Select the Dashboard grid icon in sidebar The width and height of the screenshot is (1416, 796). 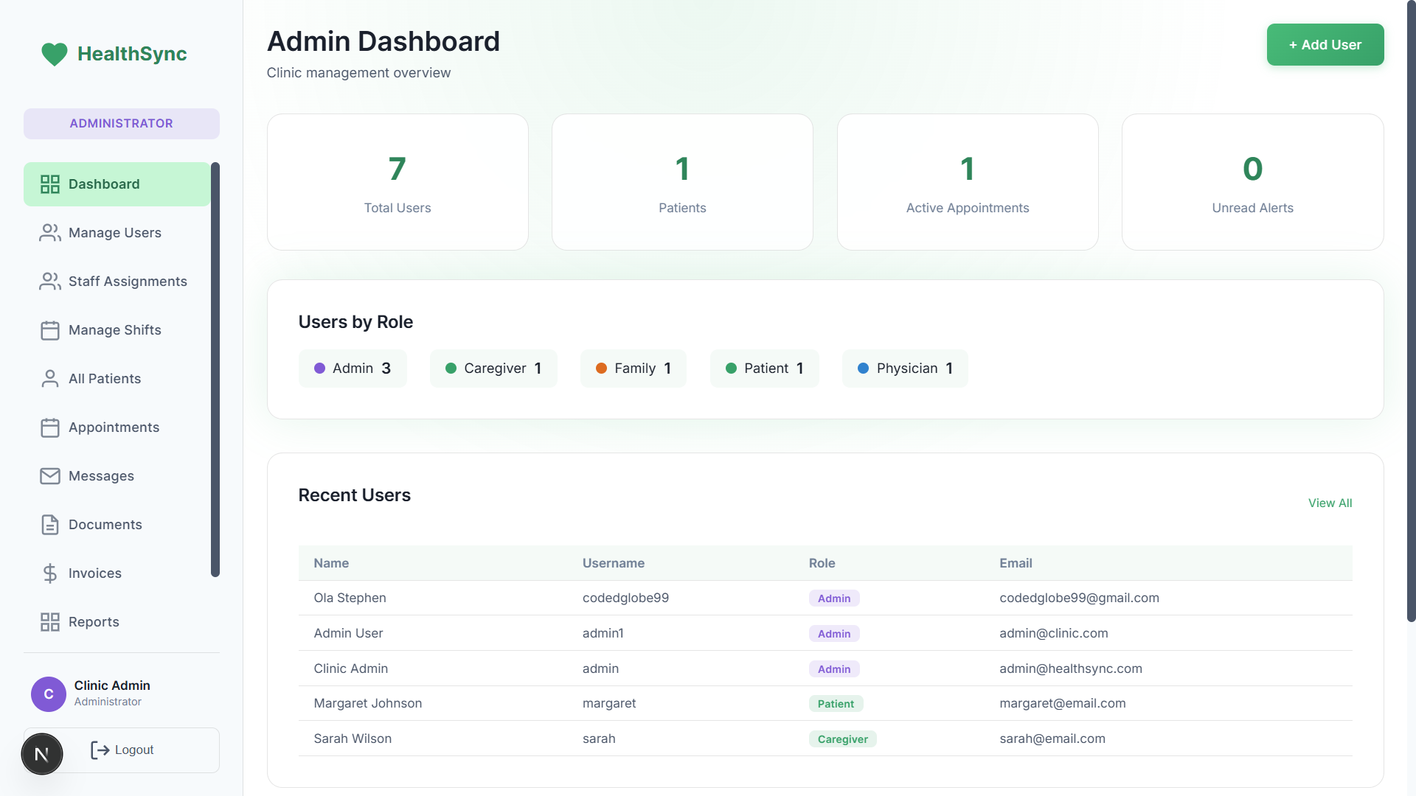point(49,184)
